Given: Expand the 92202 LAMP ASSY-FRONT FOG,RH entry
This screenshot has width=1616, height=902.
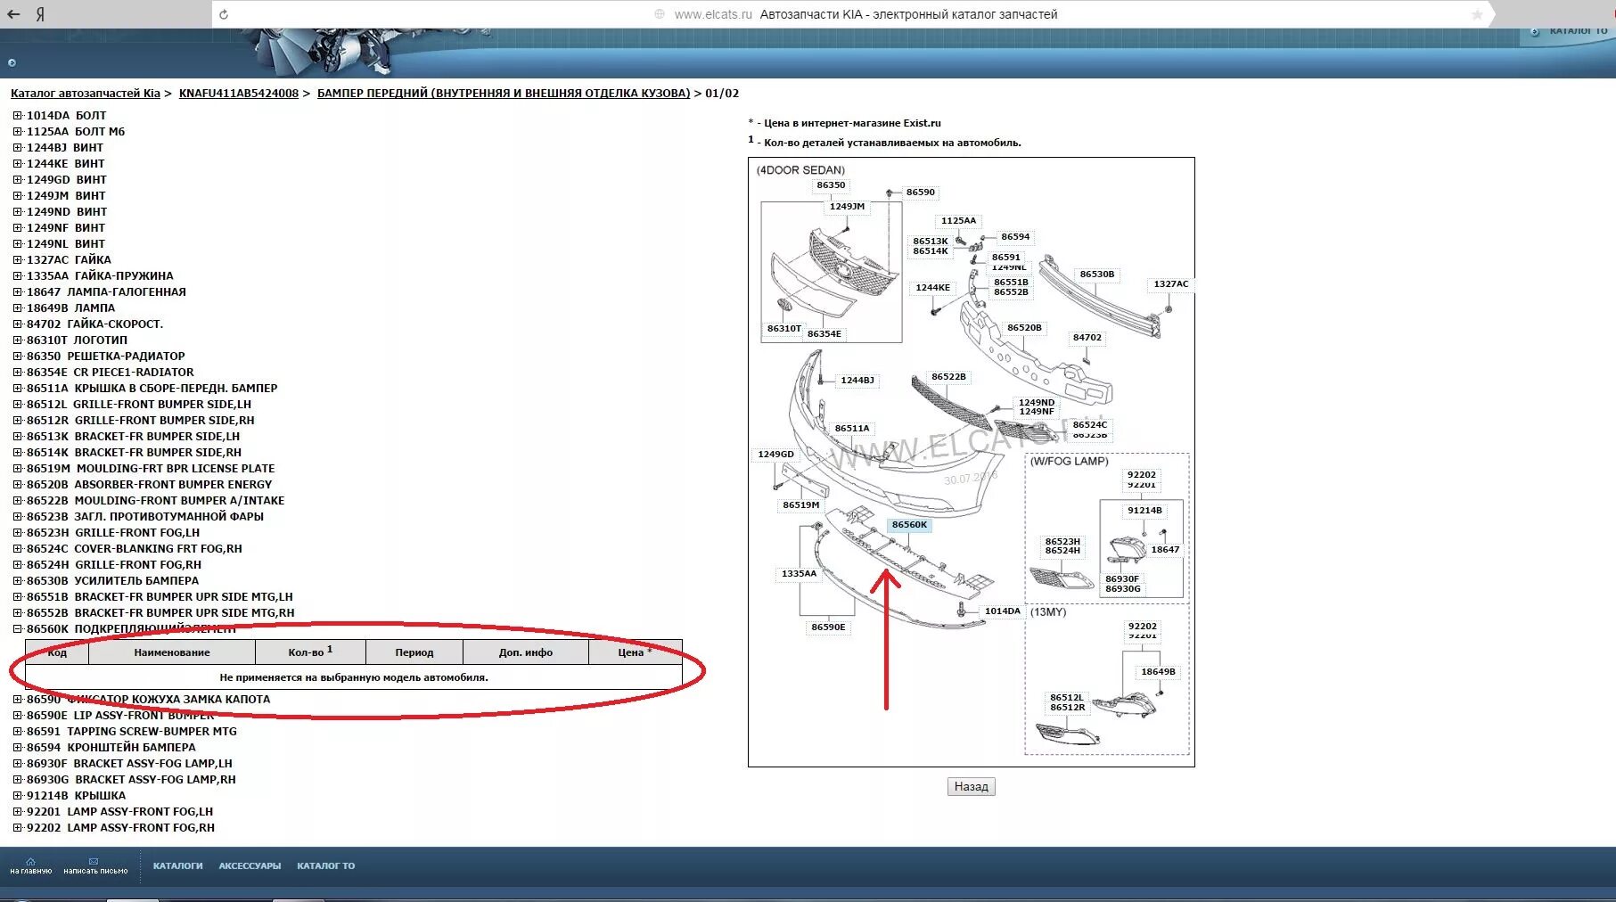Looking at the screenshot, I should [17, 828].
